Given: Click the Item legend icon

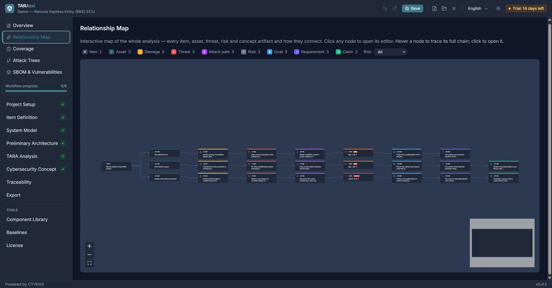Looking at the screenshot, I should 85,52.
